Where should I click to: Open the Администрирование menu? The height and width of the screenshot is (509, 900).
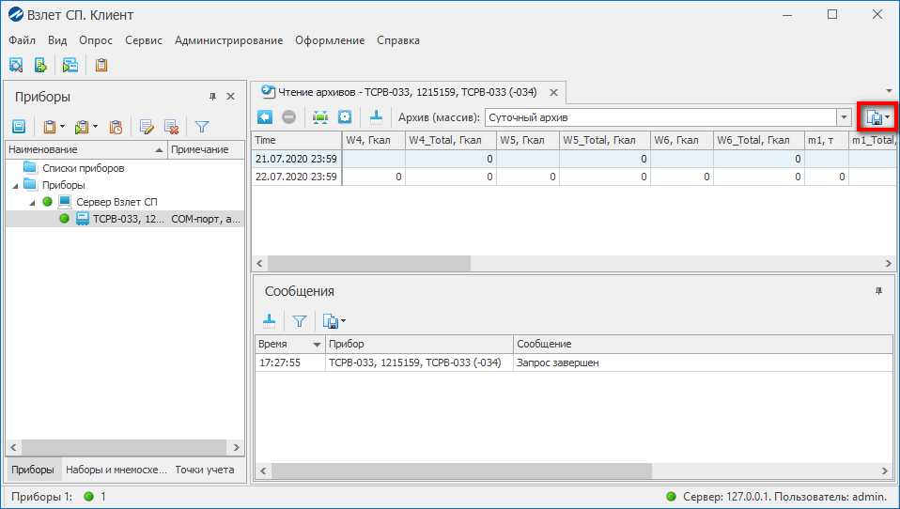click(229, 40)
